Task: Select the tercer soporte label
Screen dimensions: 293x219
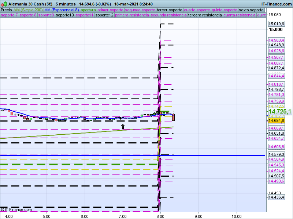Action: [x=169, y=10]
